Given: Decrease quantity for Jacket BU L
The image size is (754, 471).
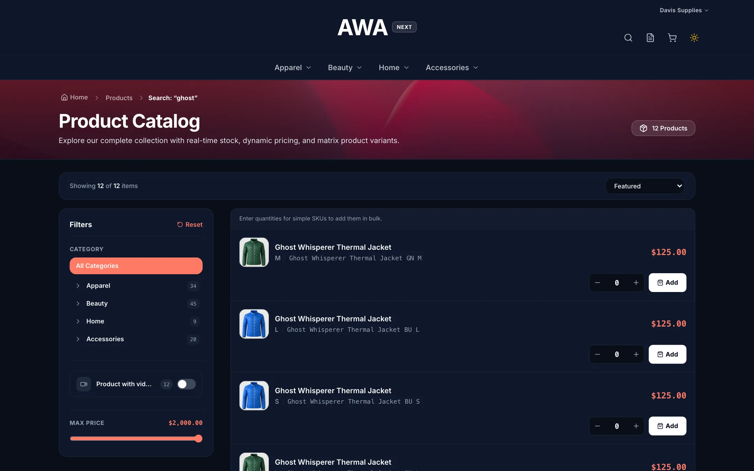Looking at the screenshot, I should [597, 354].
